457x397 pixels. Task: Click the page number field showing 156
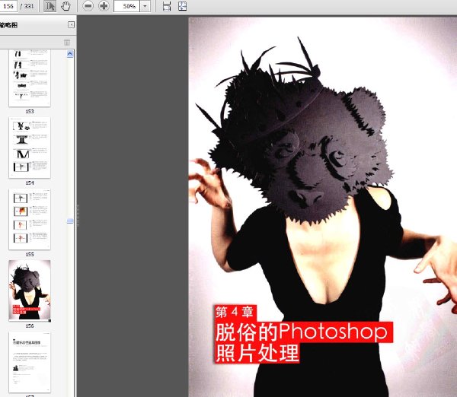(x=8, y=6)
